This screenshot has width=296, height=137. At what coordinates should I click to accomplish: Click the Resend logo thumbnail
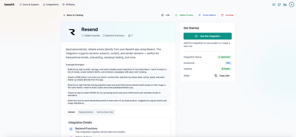pos(72,32)
